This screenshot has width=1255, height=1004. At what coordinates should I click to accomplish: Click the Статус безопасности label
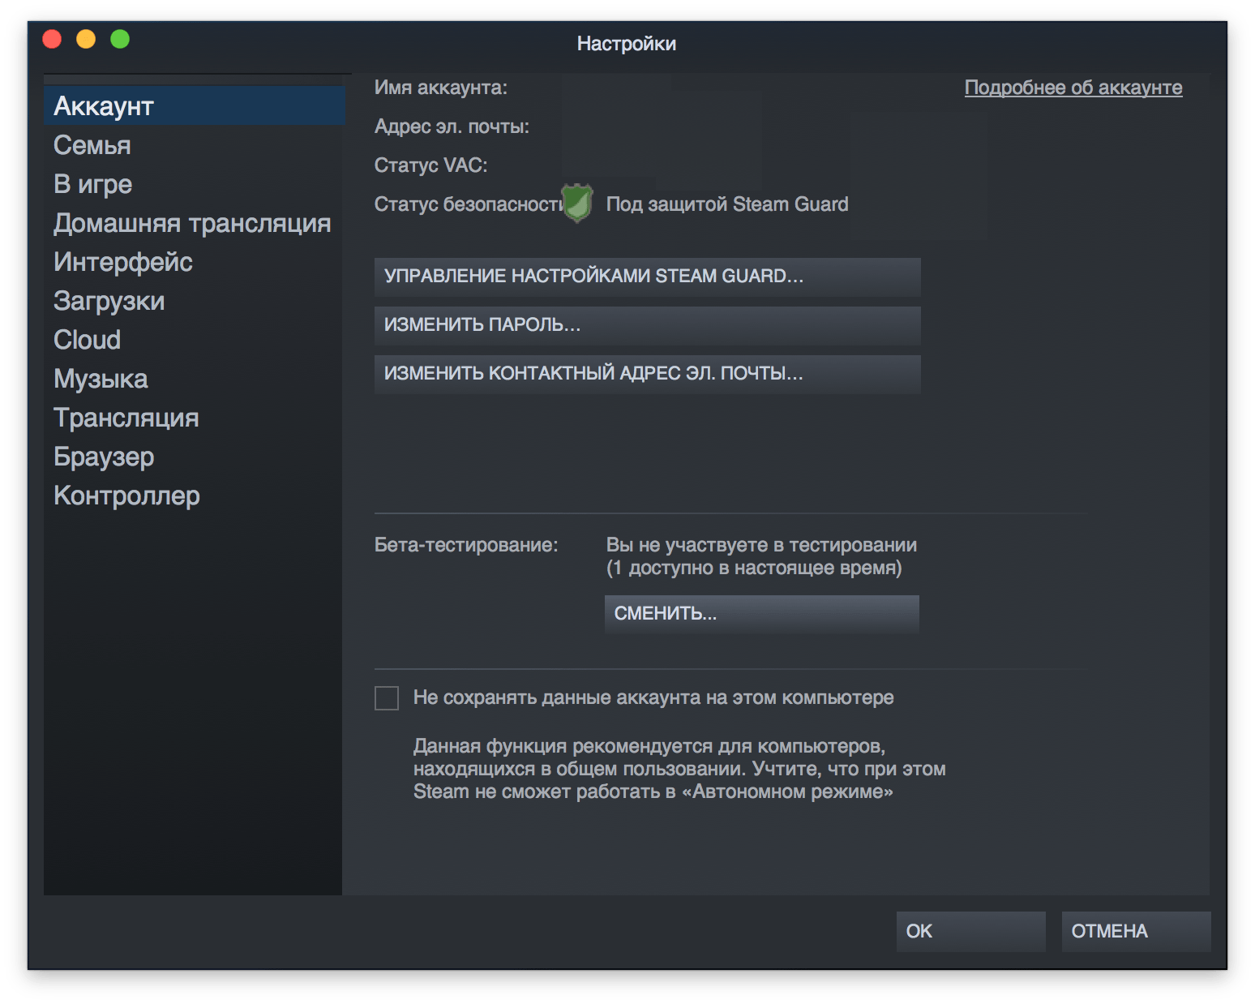tap(469, 204)
